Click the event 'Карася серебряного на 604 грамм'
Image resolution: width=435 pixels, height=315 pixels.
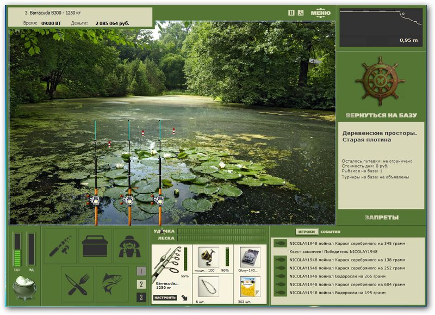[347, 285]
